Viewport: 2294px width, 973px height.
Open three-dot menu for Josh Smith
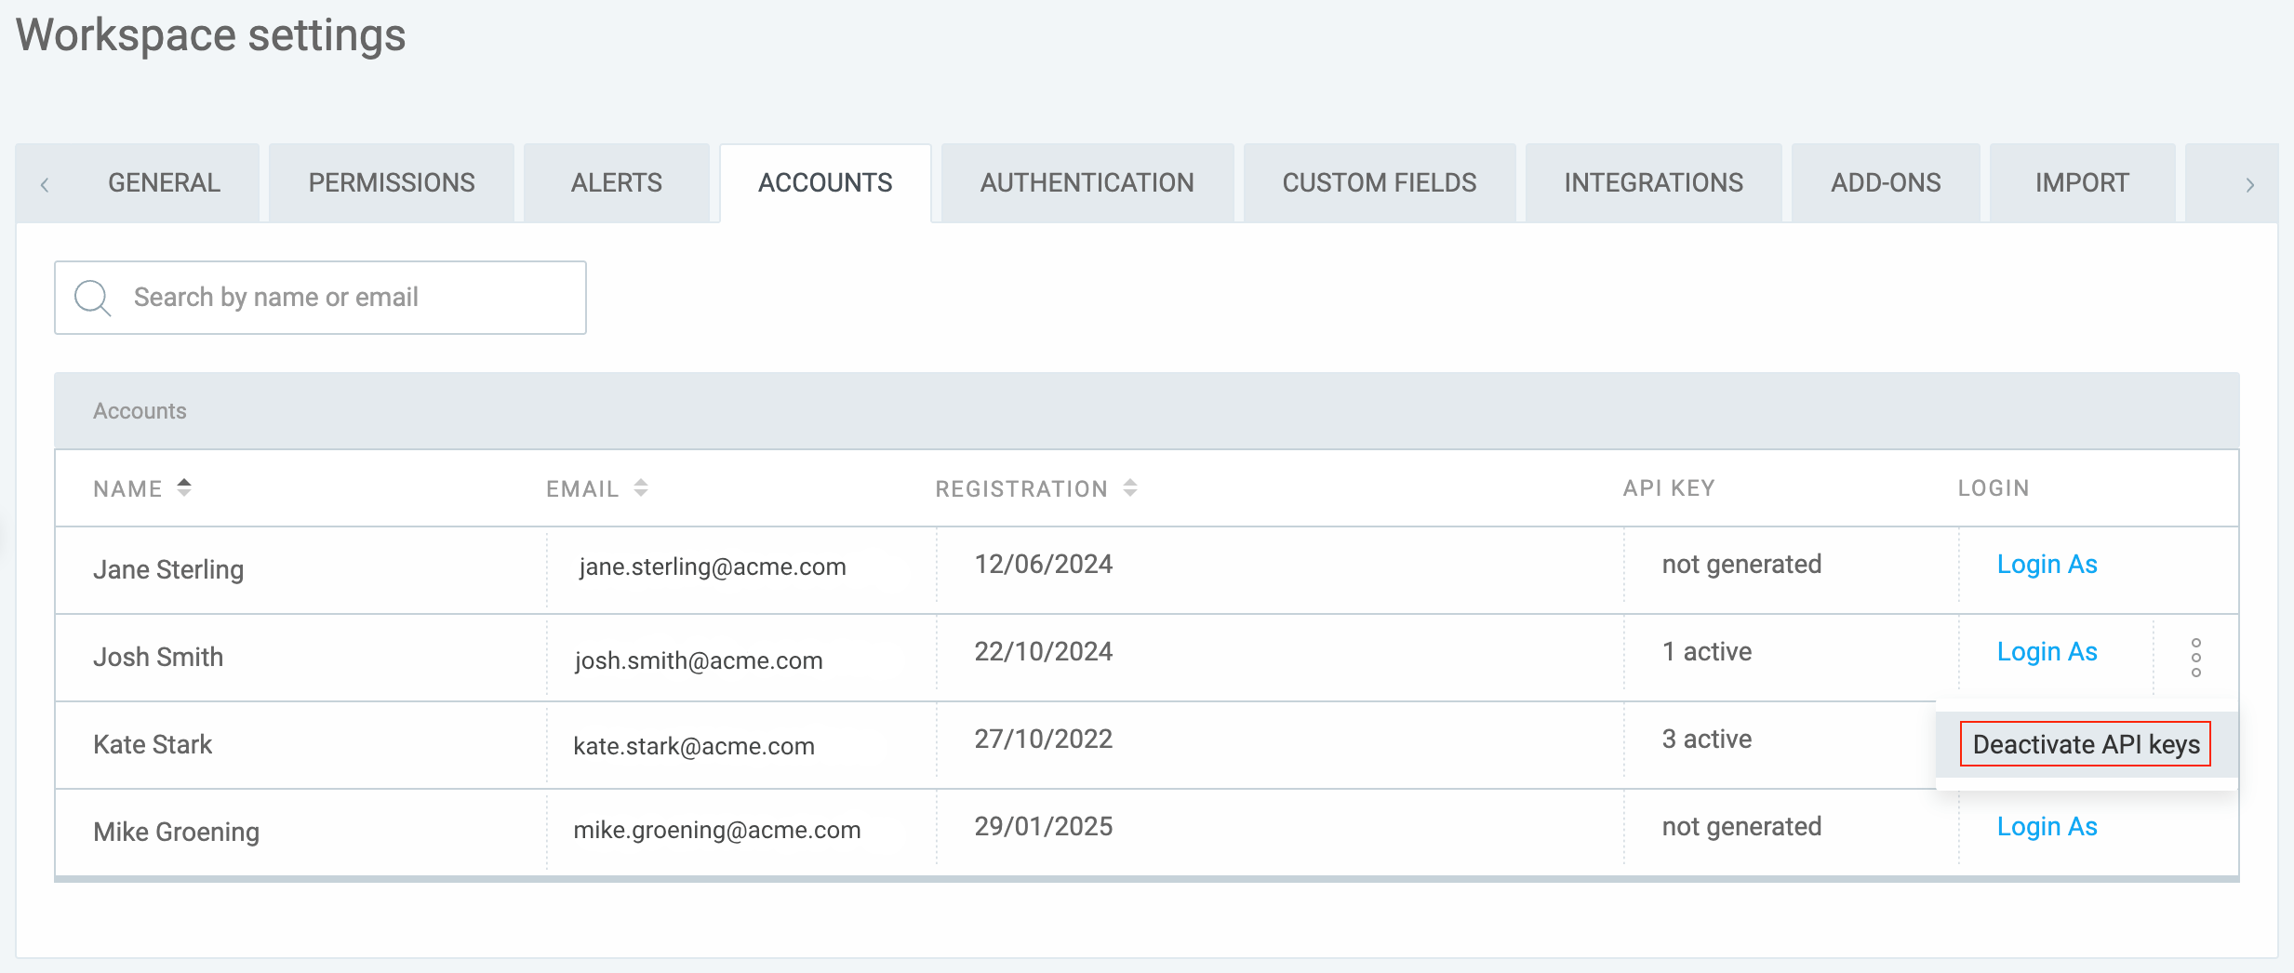(x=2195, y=658)
